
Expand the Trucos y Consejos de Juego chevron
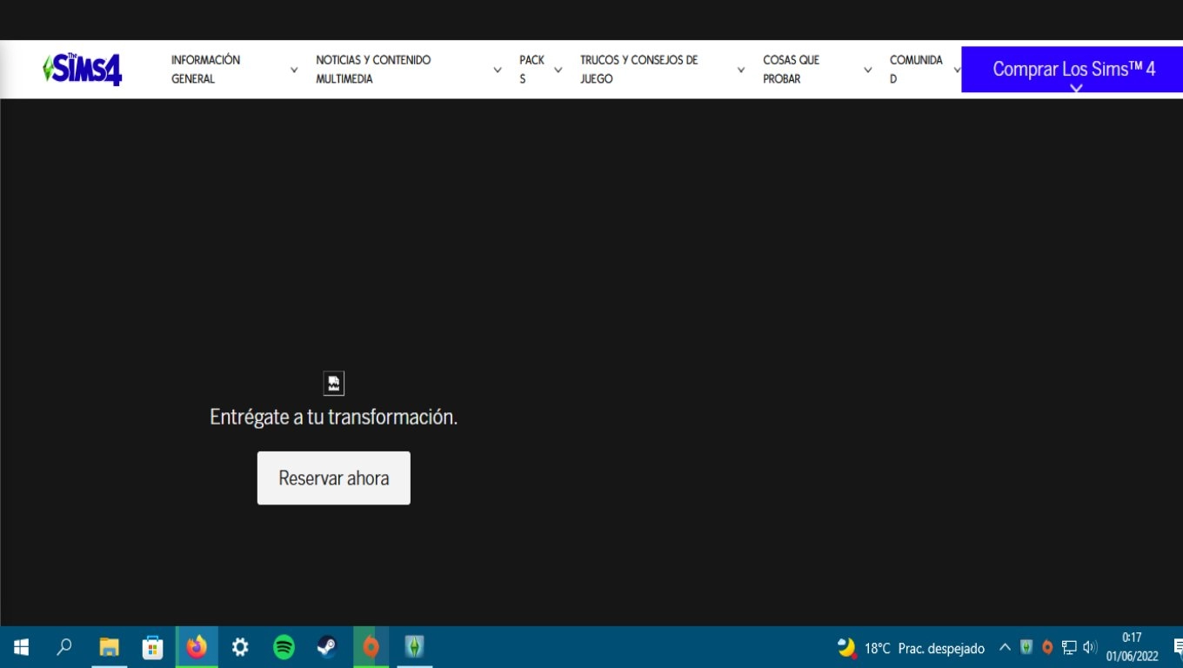[741, 70]
